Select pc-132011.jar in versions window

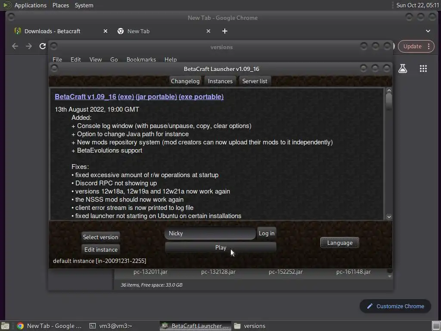click(x=150, y=272)
